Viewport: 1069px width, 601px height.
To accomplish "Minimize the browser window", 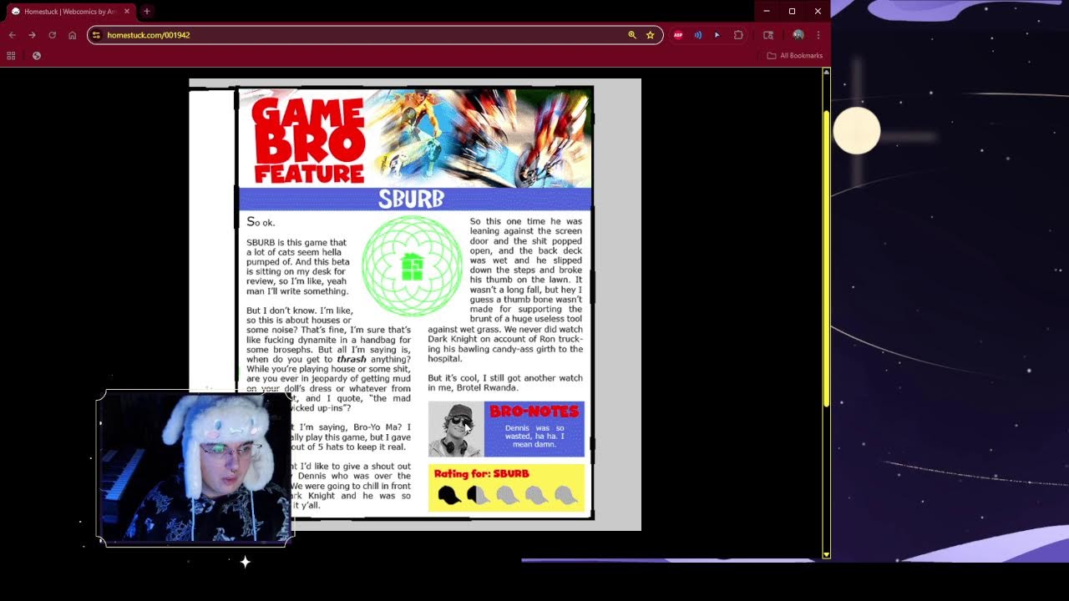I will click(766, 12).
